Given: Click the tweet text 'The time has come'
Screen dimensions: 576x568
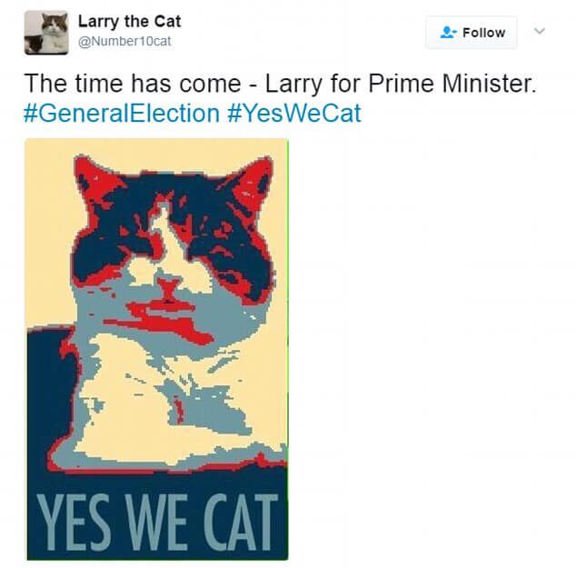Looking at the screenshot, I should coord(133,84).
